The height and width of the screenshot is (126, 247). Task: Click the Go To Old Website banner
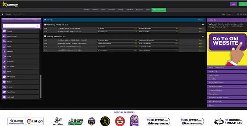227,49
